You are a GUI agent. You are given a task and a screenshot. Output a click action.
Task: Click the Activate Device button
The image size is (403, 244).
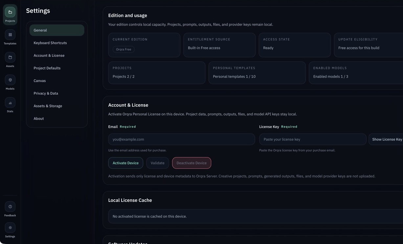coord(125,163)
